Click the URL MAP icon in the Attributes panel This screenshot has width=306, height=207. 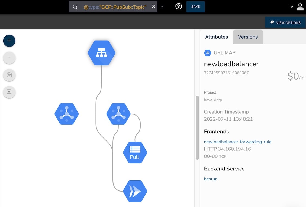coord(207,53)
